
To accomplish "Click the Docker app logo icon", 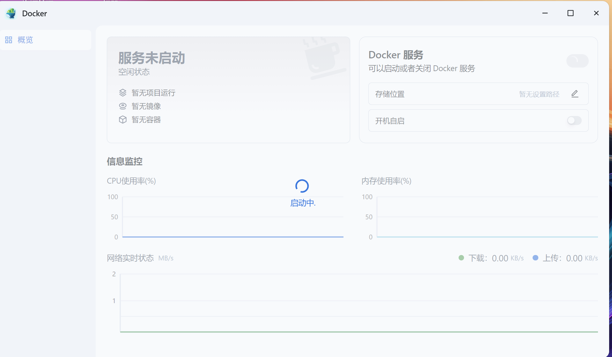I will (11, 13).
